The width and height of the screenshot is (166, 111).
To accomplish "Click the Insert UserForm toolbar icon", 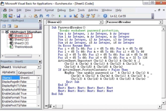I will (11, 16).
